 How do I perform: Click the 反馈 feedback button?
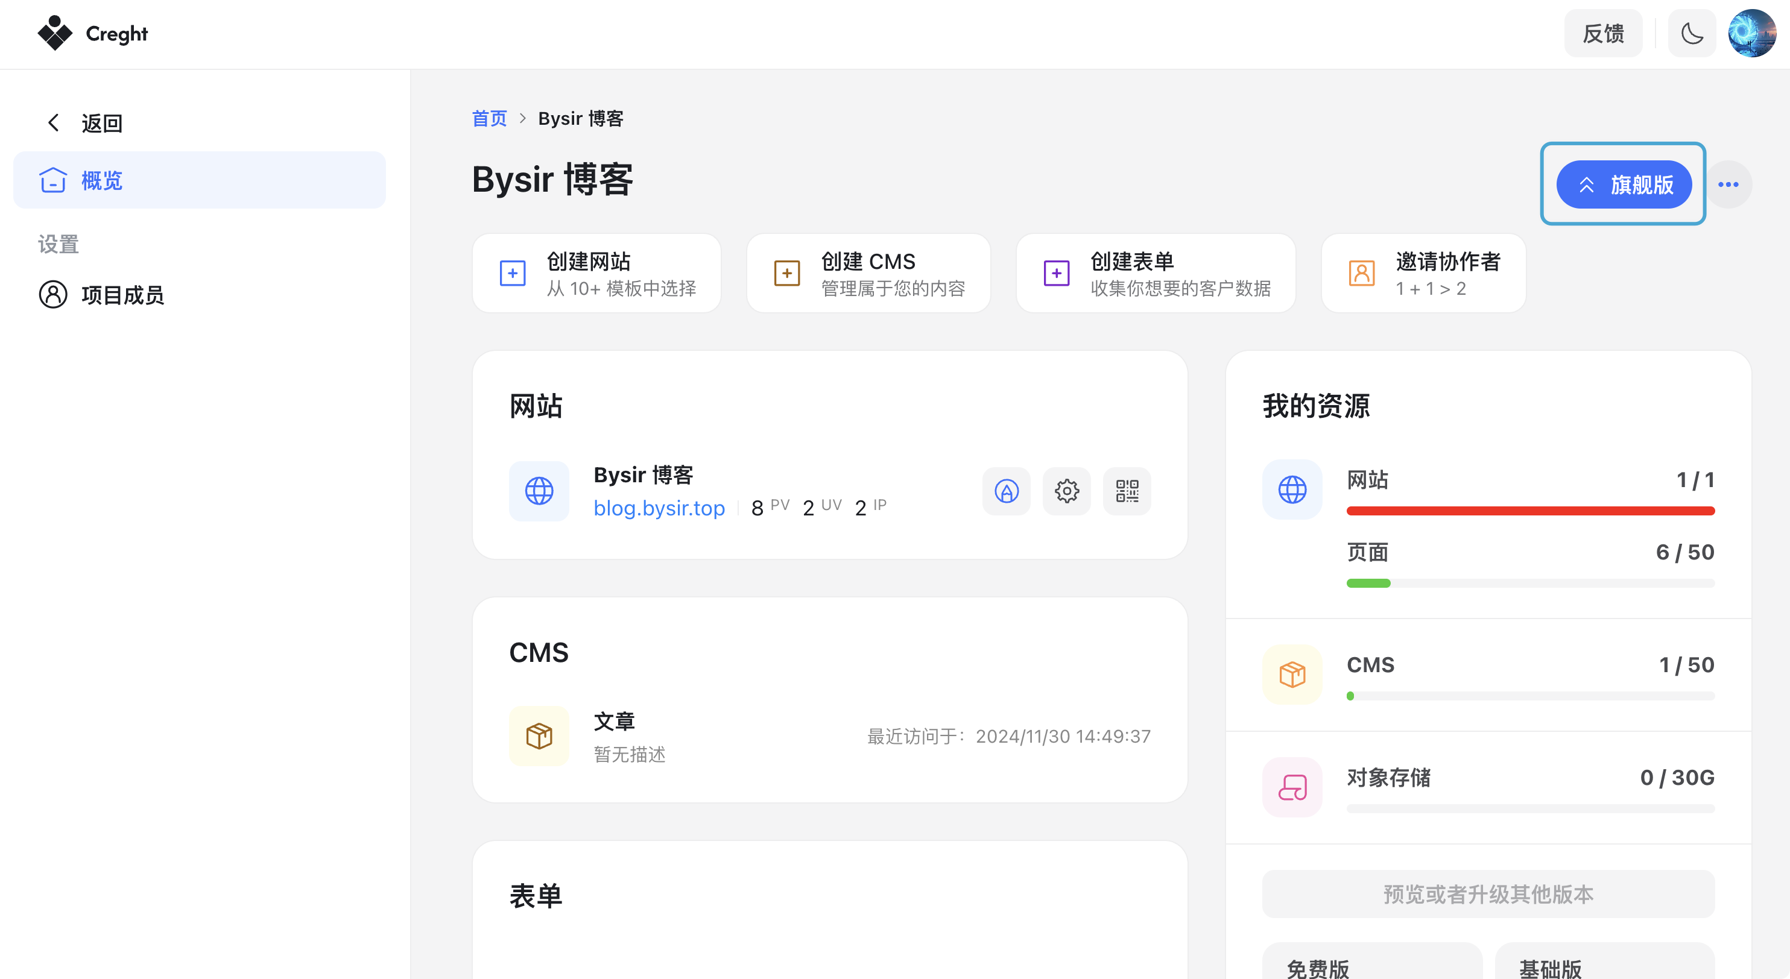click(1603, 33)
